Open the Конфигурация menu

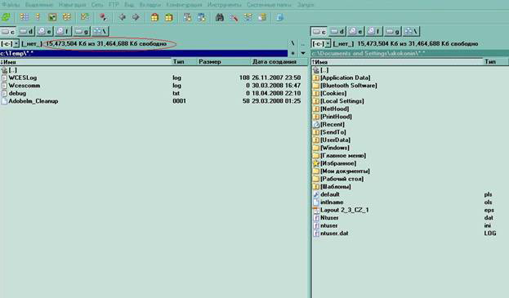click(x=184, y=5)
